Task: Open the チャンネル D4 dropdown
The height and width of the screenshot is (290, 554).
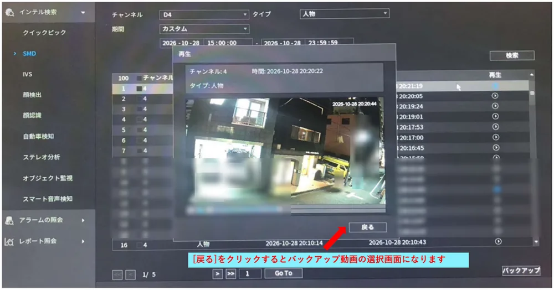Action: [204, 14]
